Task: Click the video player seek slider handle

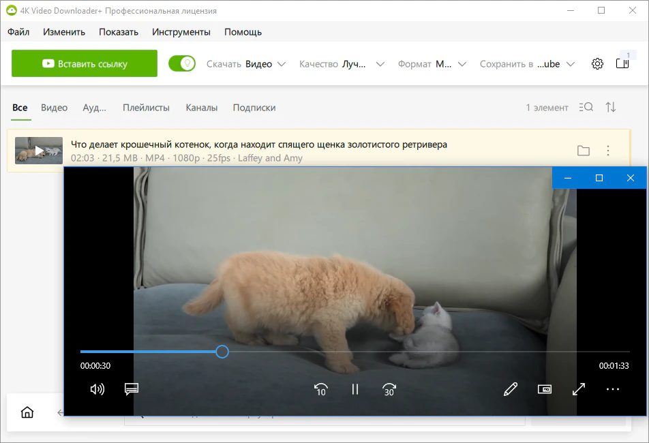Action: click(222, 352)
